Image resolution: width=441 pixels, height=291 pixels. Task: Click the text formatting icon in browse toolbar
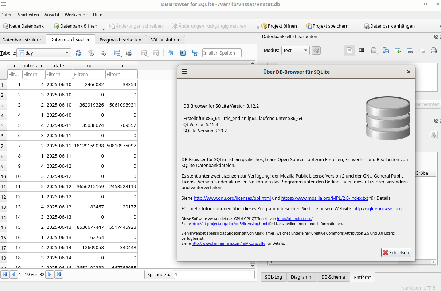(170, 53)
